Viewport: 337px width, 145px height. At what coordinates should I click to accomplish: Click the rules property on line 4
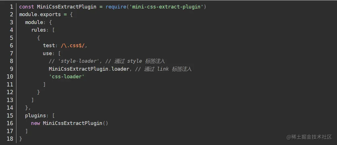click(39, 30)
